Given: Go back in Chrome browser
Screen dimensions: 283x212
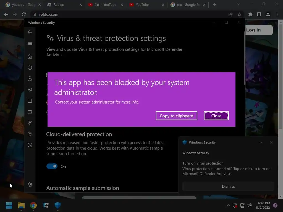Looking at the screenshot, I should [6, 14].
